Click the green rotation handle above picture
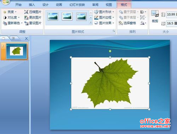This screenshot has width=177, height=134. (x=110, y=51)
